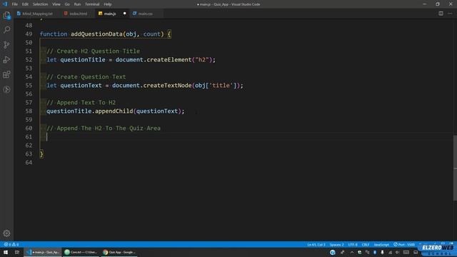This screenshot has width=457, height=257.
Task: Click the network tray icon
Action: tap(390, 252)
